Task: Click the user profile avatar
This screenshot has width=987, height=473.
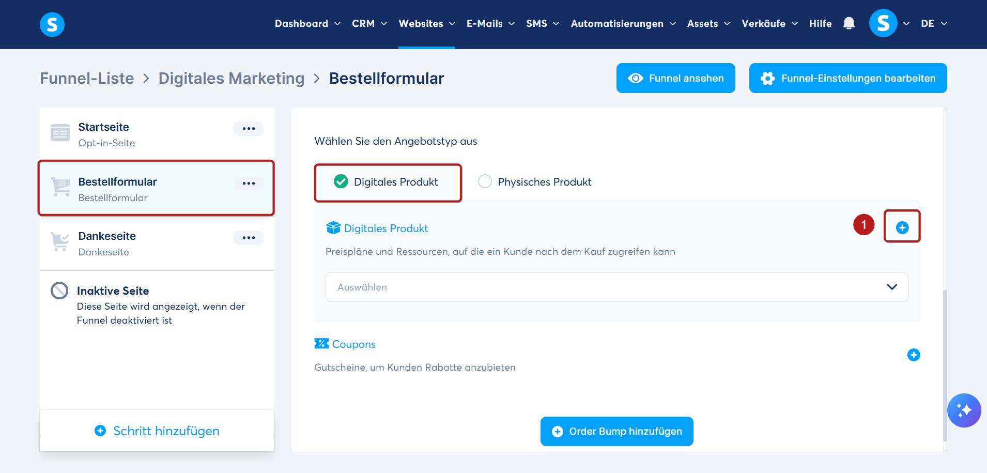Action: tap(883, 24)
